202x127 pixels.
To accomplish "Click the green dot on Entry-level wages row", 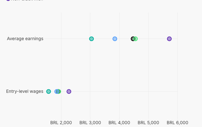I will (59, 92).
